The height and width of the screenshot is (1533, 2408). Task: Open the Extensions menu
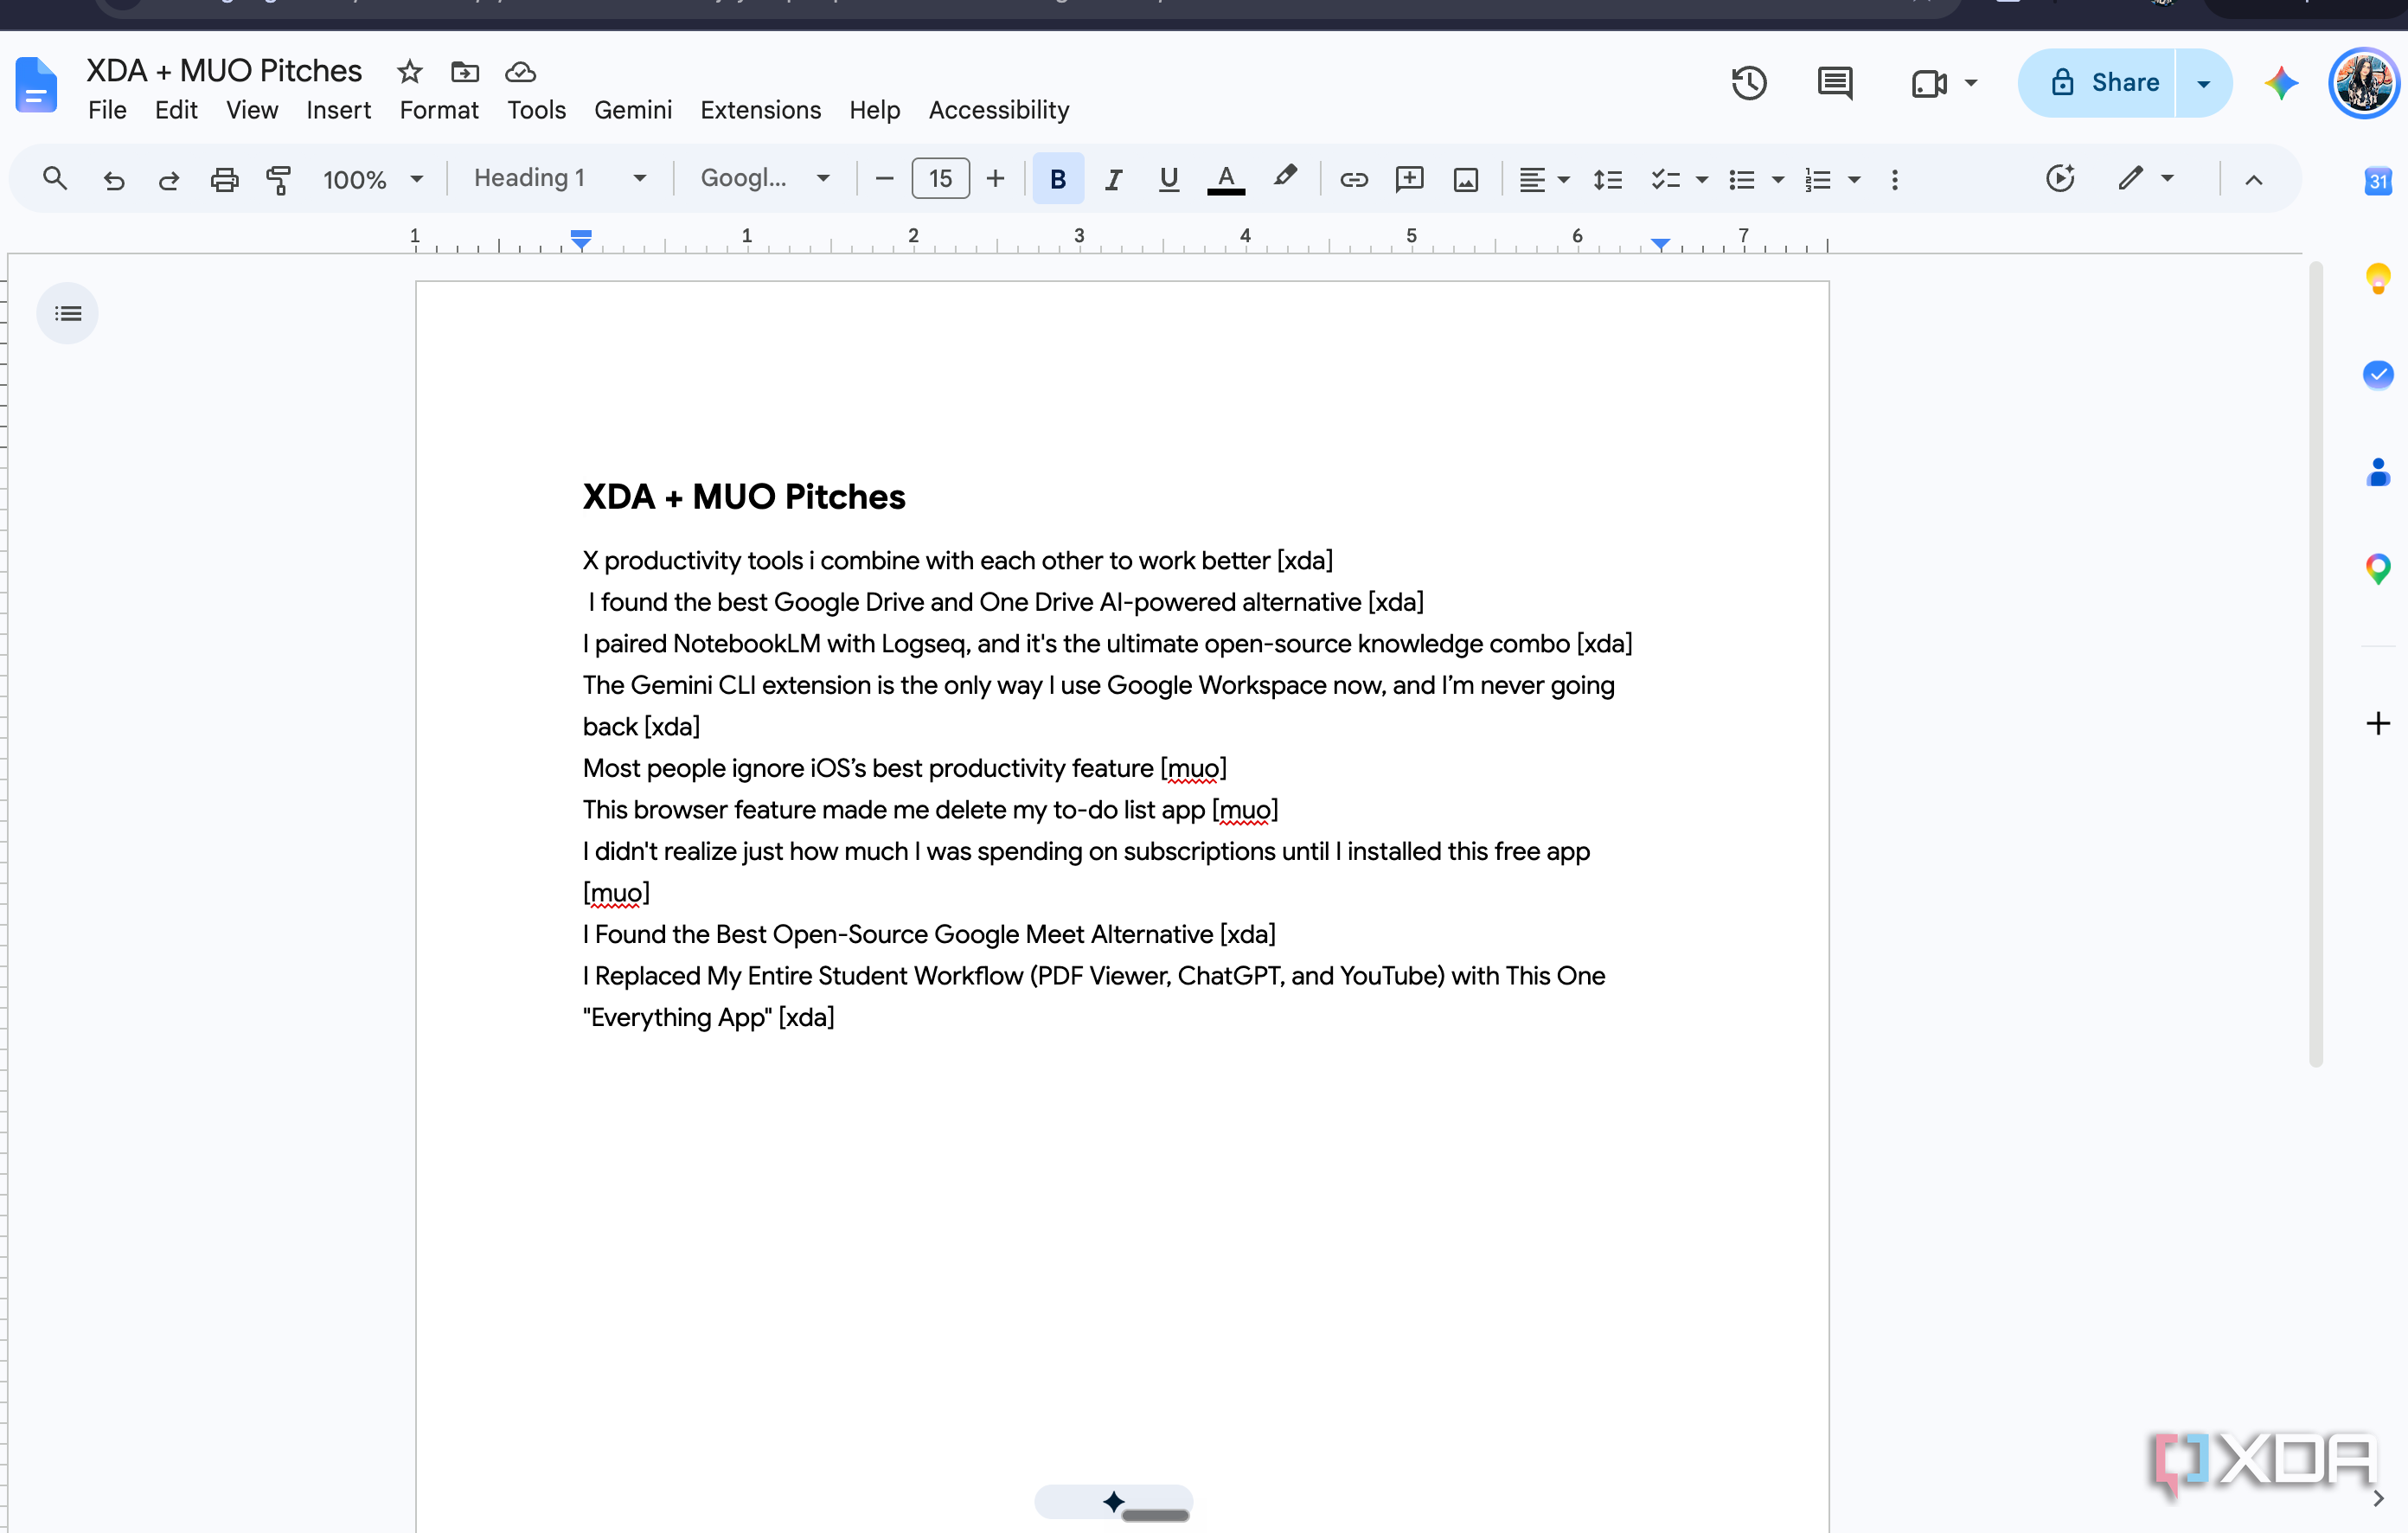(760, 110)
